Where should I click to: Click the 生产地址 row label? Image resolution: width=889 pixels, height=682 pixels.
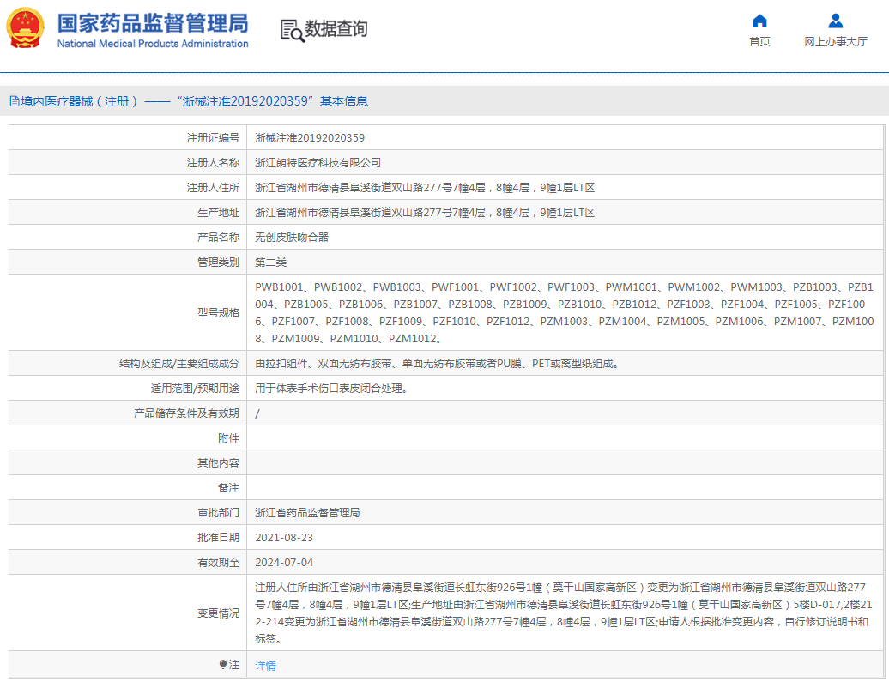coord(218,213)
